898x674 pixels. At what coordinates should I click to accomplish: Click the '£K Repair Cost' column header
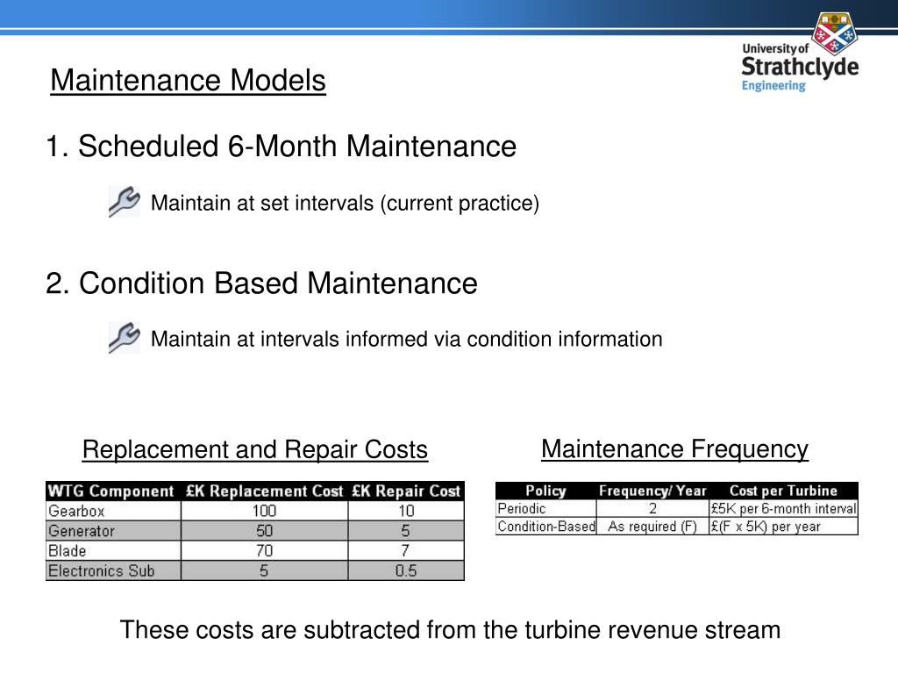coord(406,491)
